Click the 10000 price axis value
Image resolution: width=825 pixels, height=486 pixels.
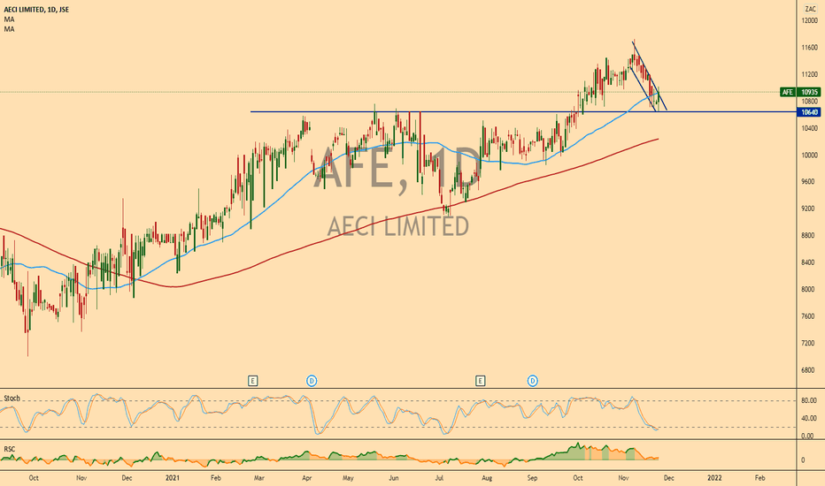click(x=809, y=155)
